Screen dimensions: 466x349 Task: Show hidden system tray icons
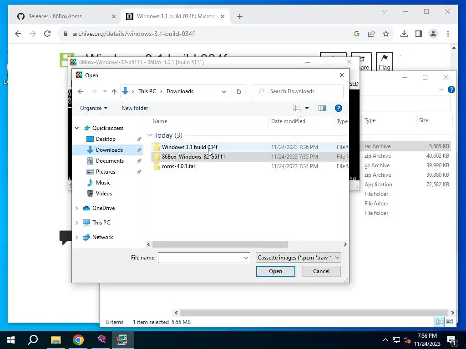tap(385, 340)
